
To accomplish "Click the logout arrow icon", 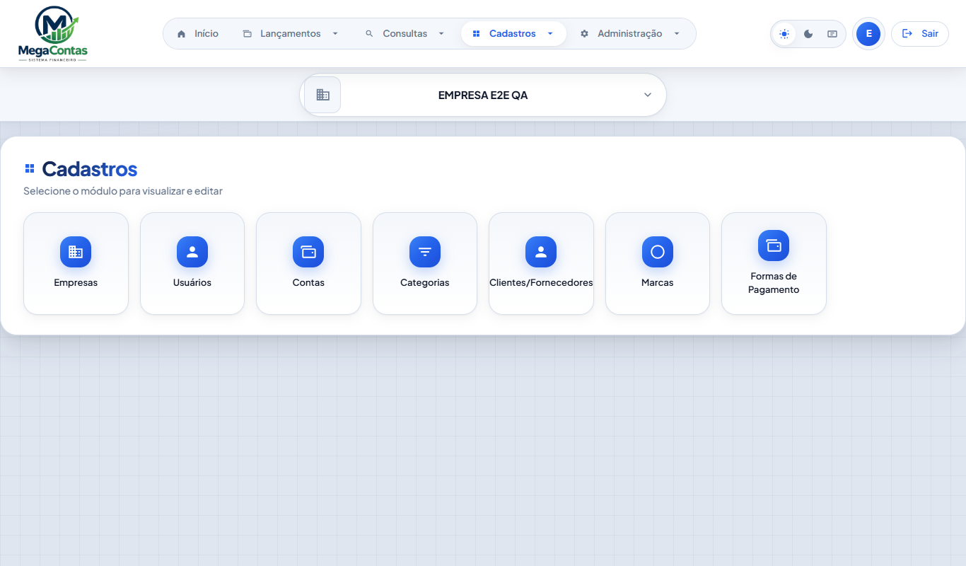I will (907, 34).
